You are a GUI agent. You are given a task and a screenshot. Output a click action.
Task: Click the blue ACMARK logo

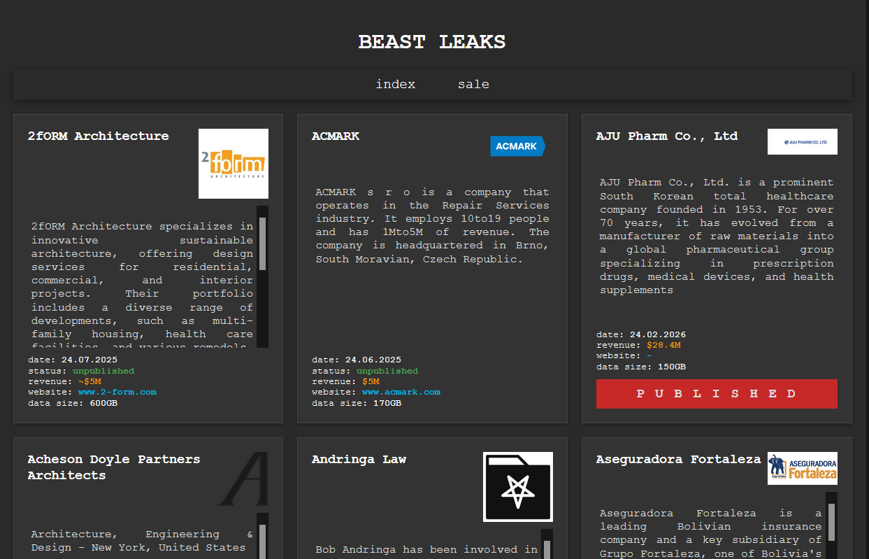(517, 146)
